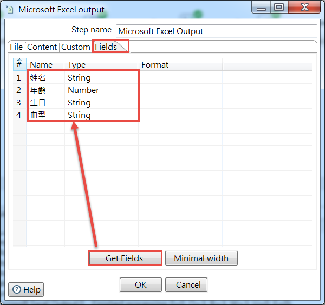Confirm with the OK button
325x305 pixels.
[140, 285]
